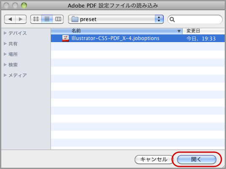Image resolution: width=226 pixels, height=169 pixels.
Task: Toggle sort order arrow in 名前 header
Action: point(179,31)
